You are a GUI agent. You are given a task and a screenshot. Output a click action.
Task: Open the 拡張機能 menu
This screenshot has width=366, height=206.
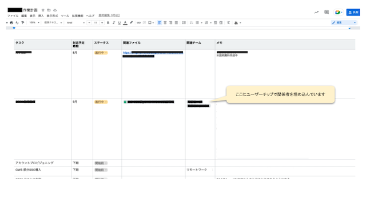point(78,16)
